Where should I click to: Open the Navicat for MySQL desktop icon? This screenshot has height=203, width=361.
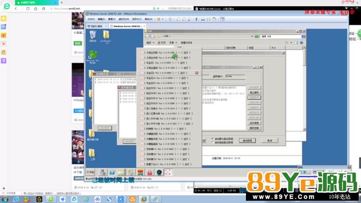[93, 57]
